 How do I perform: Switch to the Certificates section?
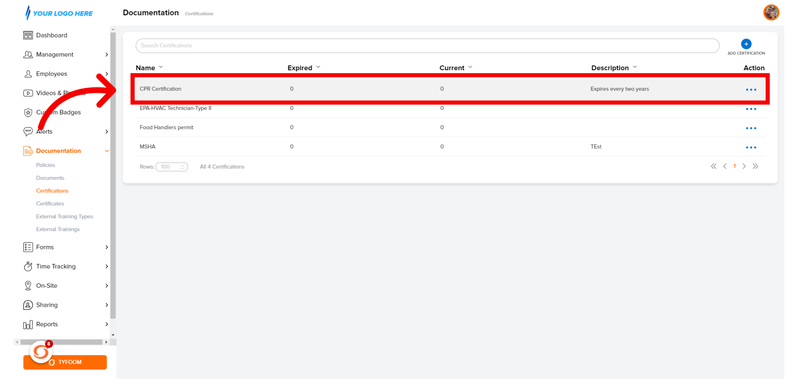pyautogui.click(x=50, y=203)
